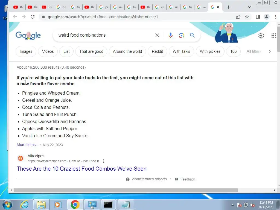Select the Reddit filter chip

tap(157, 51)
